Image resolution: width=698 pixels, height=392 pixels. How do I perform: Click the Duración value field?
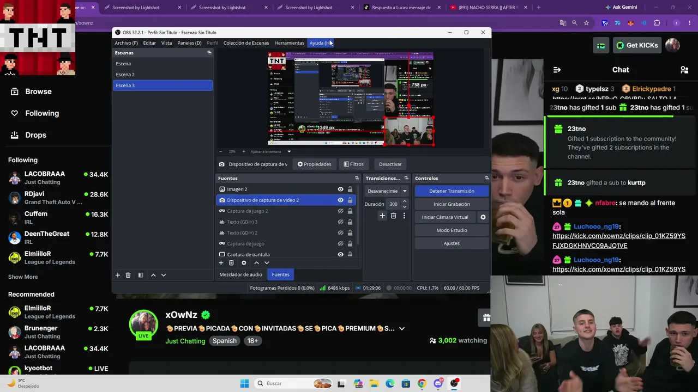click(394, 204)
